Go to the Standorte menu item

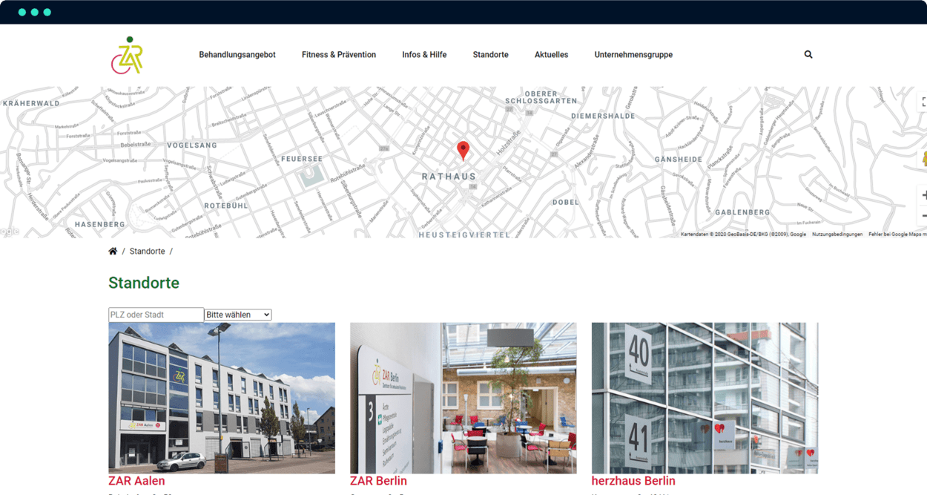490,55
